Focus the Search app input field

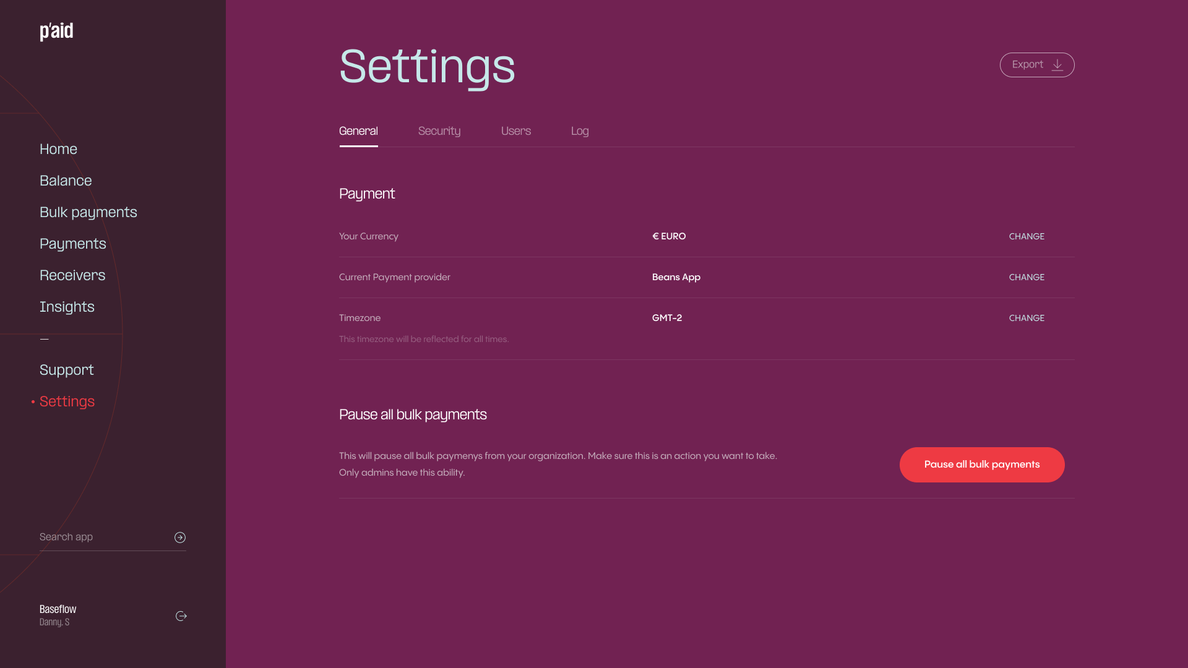[102, 537]
